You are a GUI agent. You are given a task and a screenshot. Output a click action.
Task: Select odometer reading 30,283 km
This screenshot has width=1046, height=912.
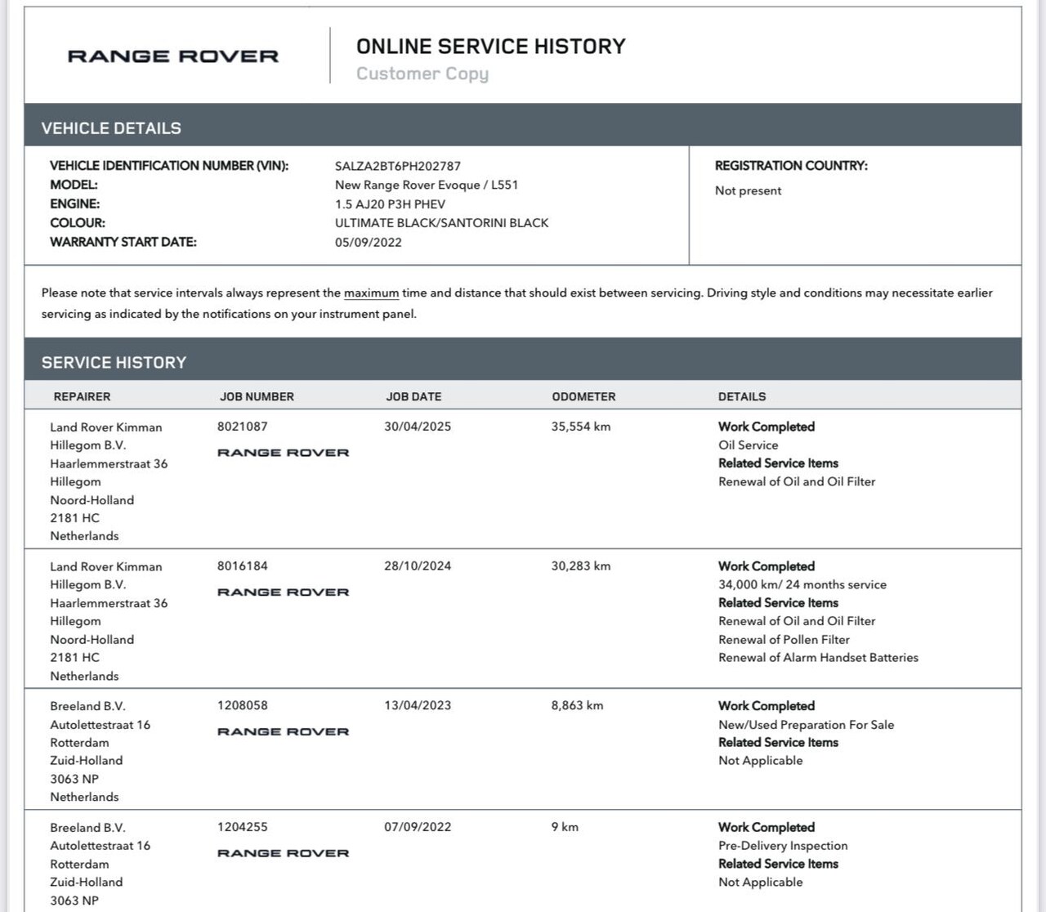[x=581, y=566]
